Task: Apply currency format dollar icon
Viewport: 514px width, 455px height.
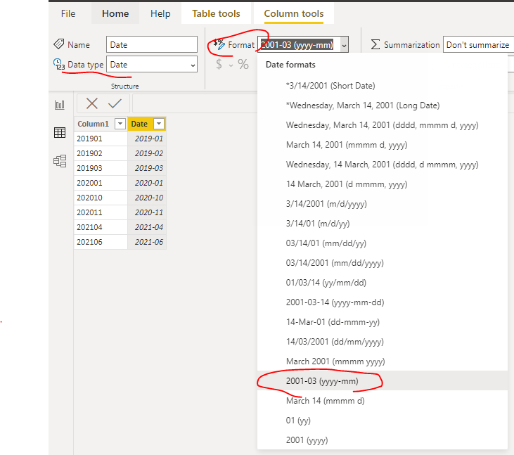Action: (219, 64)
